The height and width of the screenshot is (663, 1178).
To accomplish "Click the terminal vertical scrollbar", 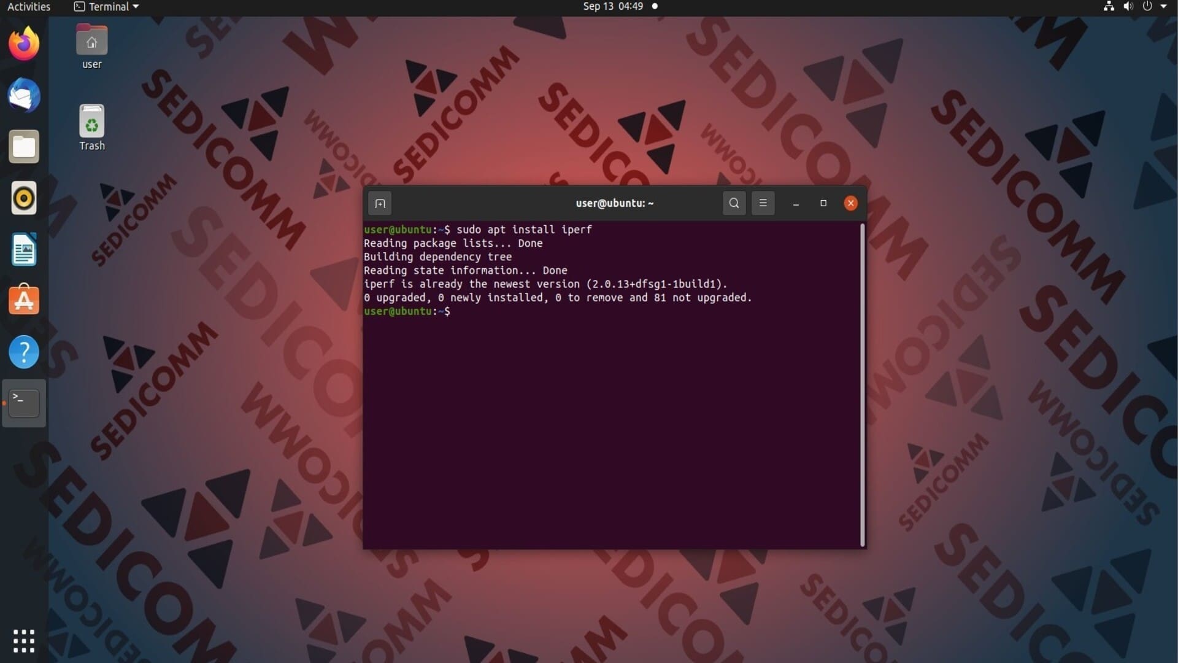I will [x=863, y=385].
